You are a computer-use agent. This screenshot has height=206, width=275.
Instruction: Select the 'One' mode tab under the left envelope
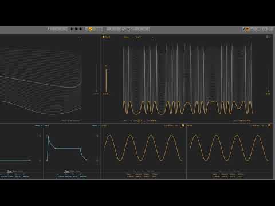pyautogui.click(x=9, y=171)
